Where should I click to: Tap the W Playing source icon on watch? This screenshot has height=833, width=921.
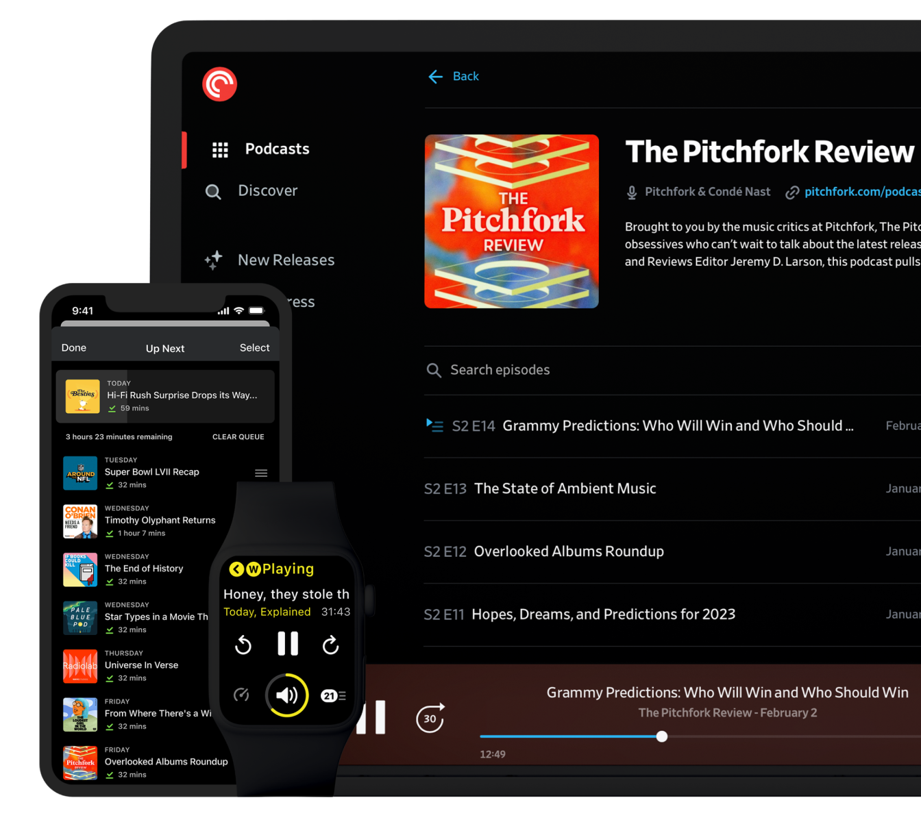coord(254,569)
